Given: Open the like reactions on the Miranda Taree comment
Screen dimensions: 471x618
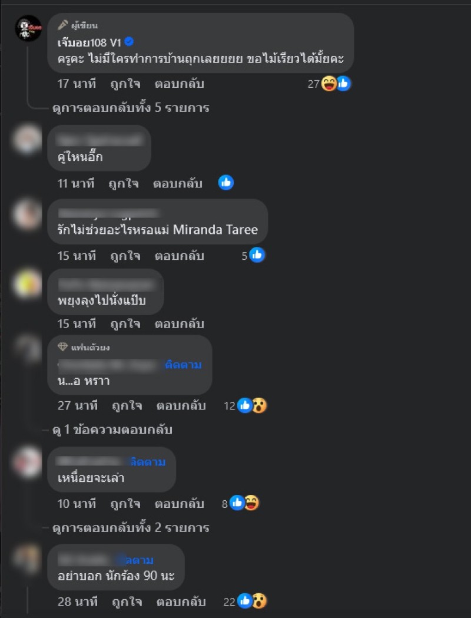Looking at the screenshot, I should (257, 255).
